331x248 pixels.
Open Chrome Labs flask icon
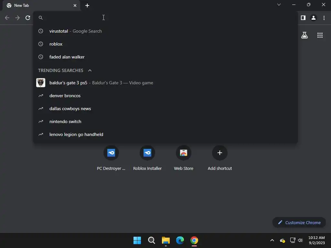[x=304, y=35]
